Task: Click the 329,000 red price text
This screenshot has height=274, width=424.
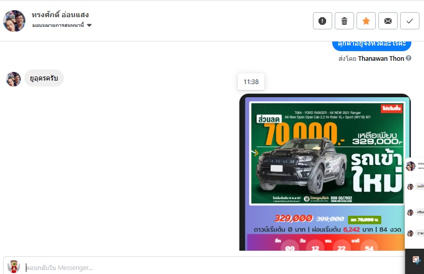Action: click(294, 218)
